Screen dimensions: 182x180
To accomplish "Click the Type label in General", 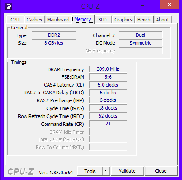I will [21, 36].
